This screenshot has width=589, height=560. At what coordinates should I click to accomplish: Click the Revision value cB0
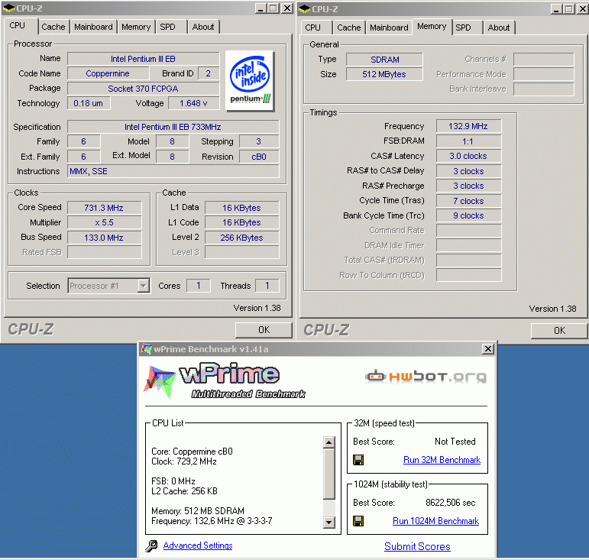(x=259, y=157)
